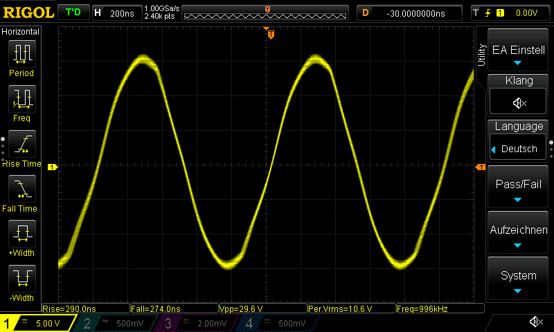Change the Language Deutsch selection

(518, 149)
